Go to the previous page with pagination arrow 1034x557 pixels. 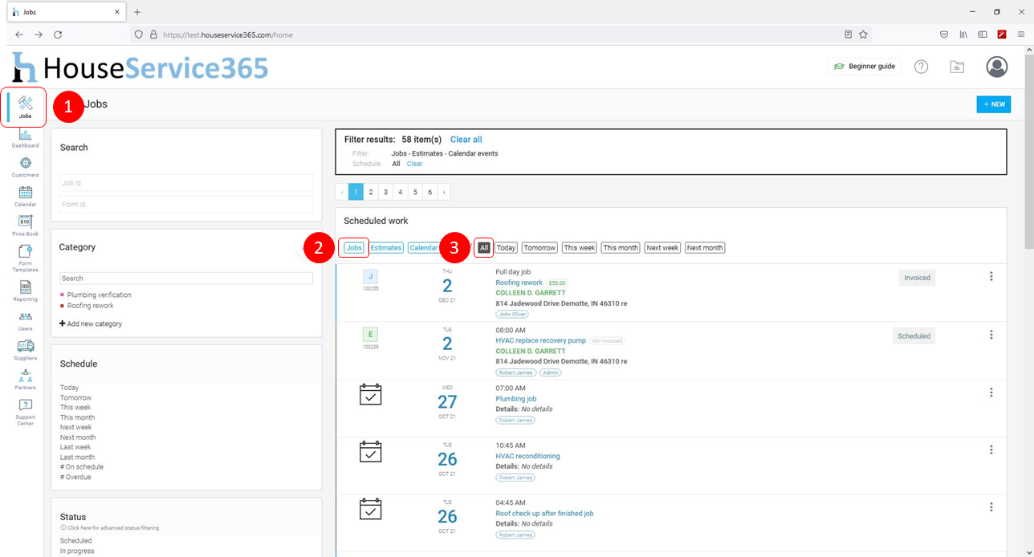pyautogui.click(x=342, y=192)
